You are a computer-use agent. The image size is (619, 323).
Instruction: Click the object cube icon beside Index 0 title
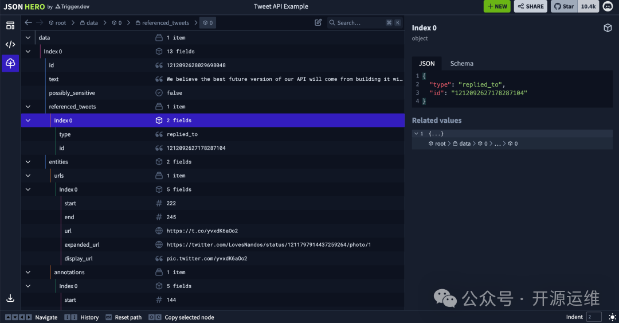(608, 28)
